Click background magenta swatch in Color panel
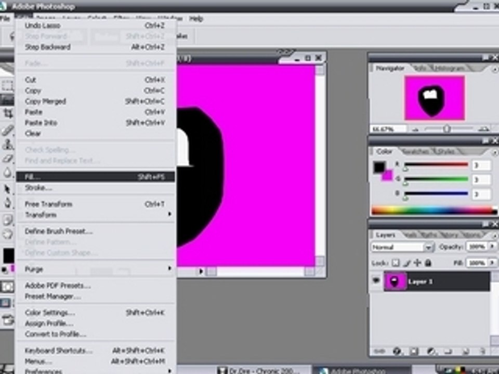This screenshot has width=499, height=374. point(388,175)
